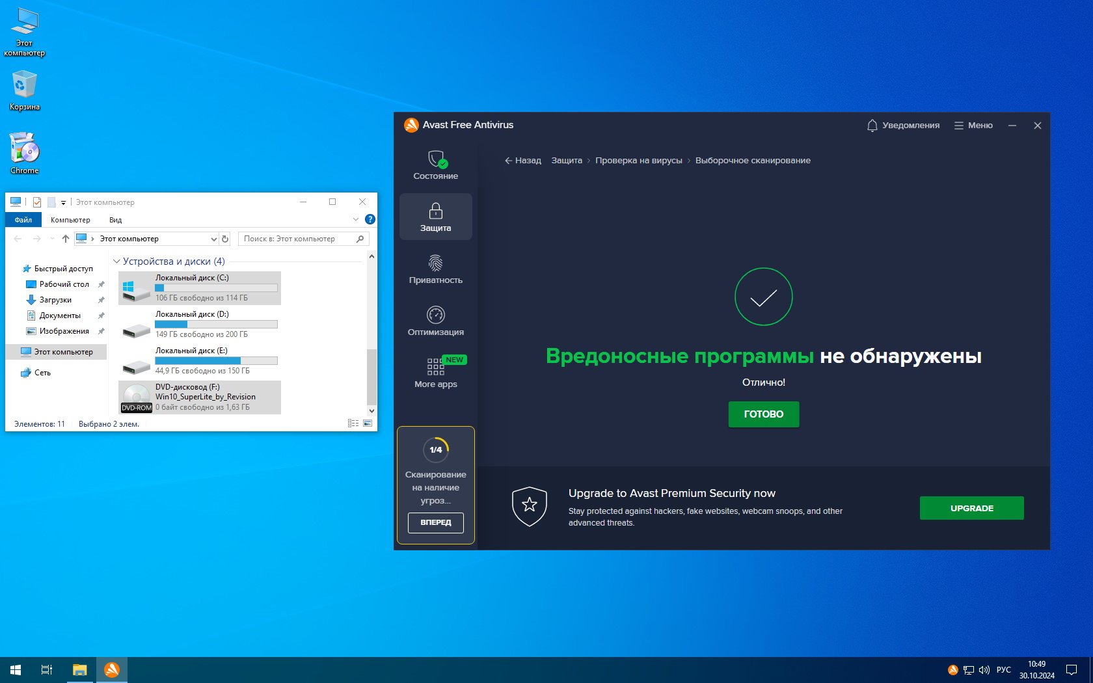The width and height of the screenshot is (1093, 683).
Task: Select the Корзина recycle bin desktop icon
Action: (24, 90)
